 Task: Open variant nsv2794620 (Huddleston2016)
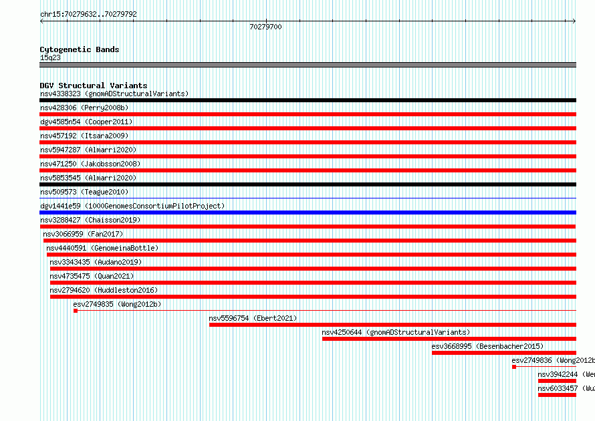point(104,290)
